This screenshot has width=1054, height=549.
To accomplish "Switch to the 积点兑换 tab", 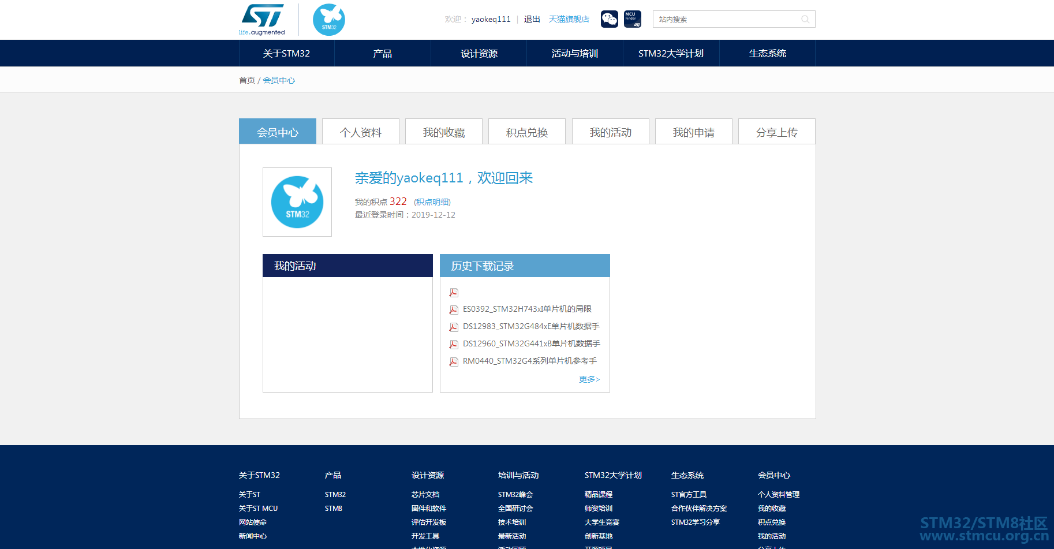I will point(527,131).
